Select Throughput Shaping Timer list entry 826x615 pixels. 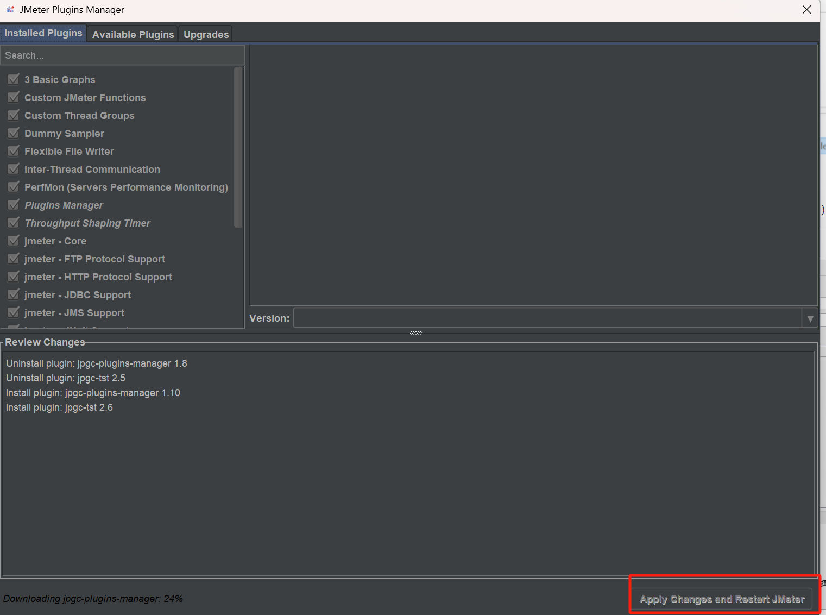tap(87, 223)
